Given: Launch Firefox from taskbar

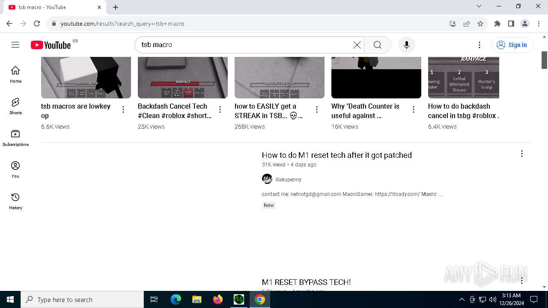Looking at the screenshot, I should click(218, 299).
